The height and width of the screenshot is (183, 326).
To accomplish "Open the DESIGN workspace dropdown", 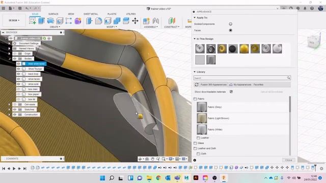I will pos(14,20).
